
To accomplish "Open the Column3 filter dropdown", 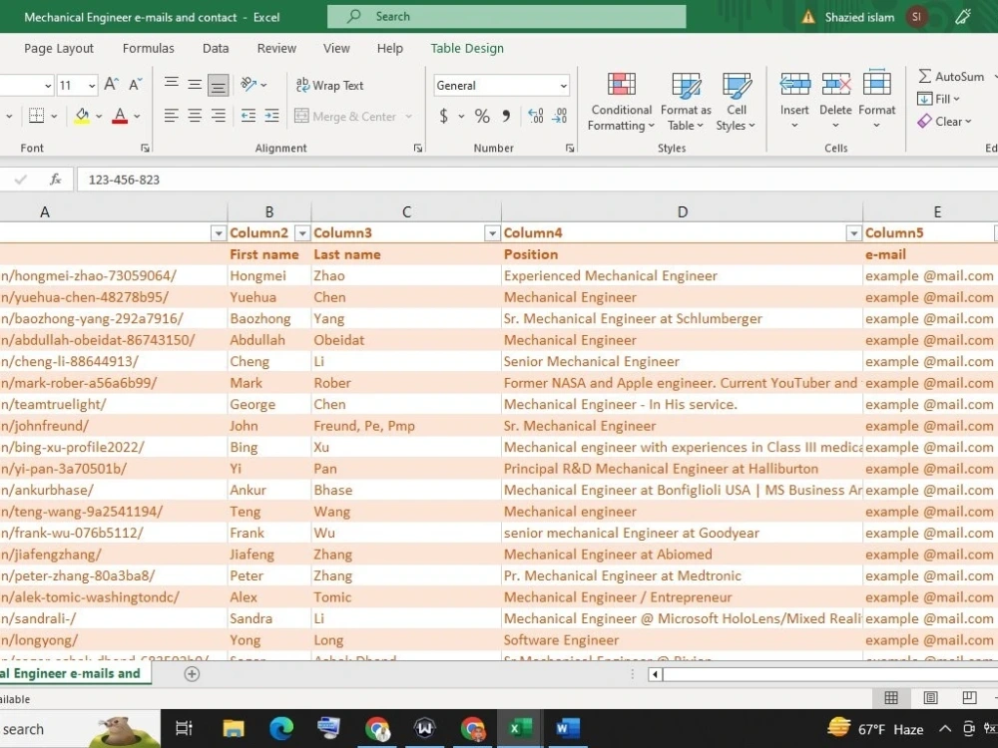I will (x=492, y=233).
